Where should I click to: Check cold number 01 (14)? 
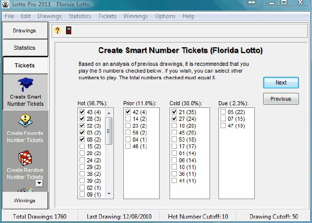pos(174,153)
